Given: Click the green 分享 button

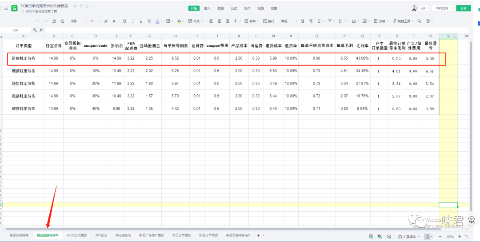Looking at the screenshot, I should 464,8.
